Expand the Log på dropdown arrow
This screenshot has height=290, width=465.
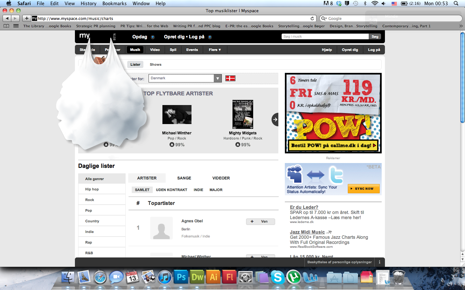210,37
